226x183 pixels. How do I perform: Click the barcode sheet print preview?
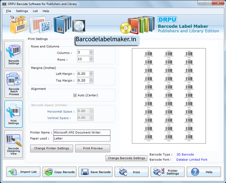click(169, 96)
